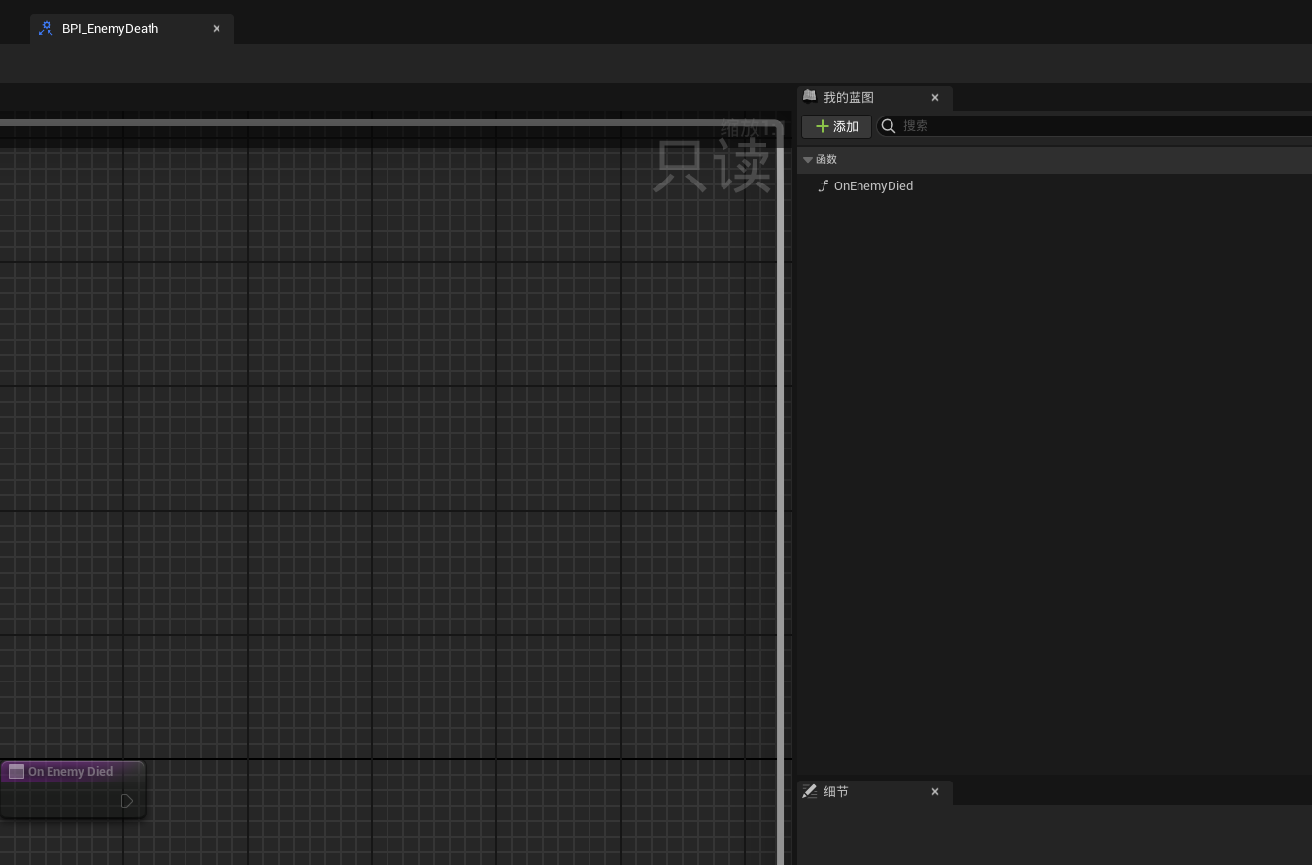Switch to the BPI_EnemyDeath tab
The width and height of the screenshot is (1312, 865).
tap(131, 29)
